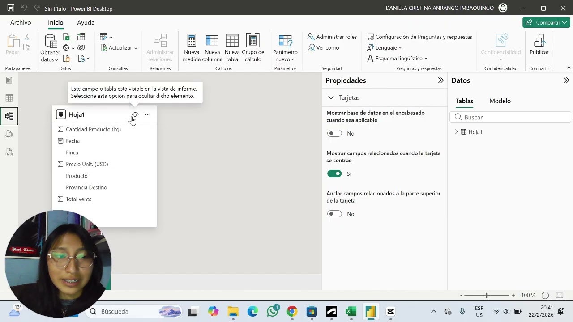Image resolution: width=573 pixels, height=322 pixels.
Task: Open Excel from the Windows taskbar
Action: pyautogui.click(x=351, y=311)
